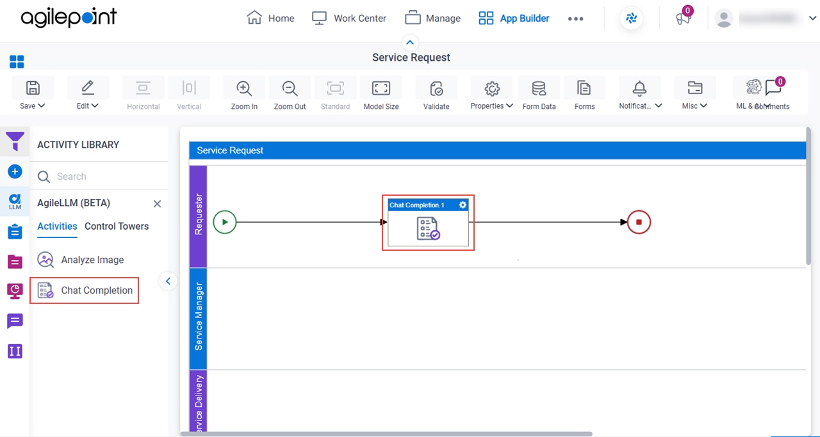
Task: Switch to the Control Towers tab
Action: click(117, 226)
